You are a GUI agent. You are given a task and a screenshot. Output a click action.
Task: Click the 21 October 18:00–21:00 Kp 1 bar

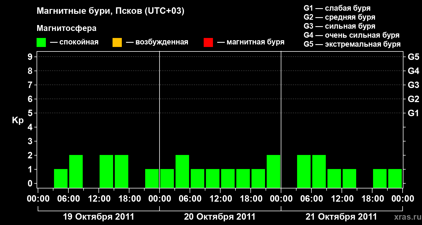coord(380,178)
